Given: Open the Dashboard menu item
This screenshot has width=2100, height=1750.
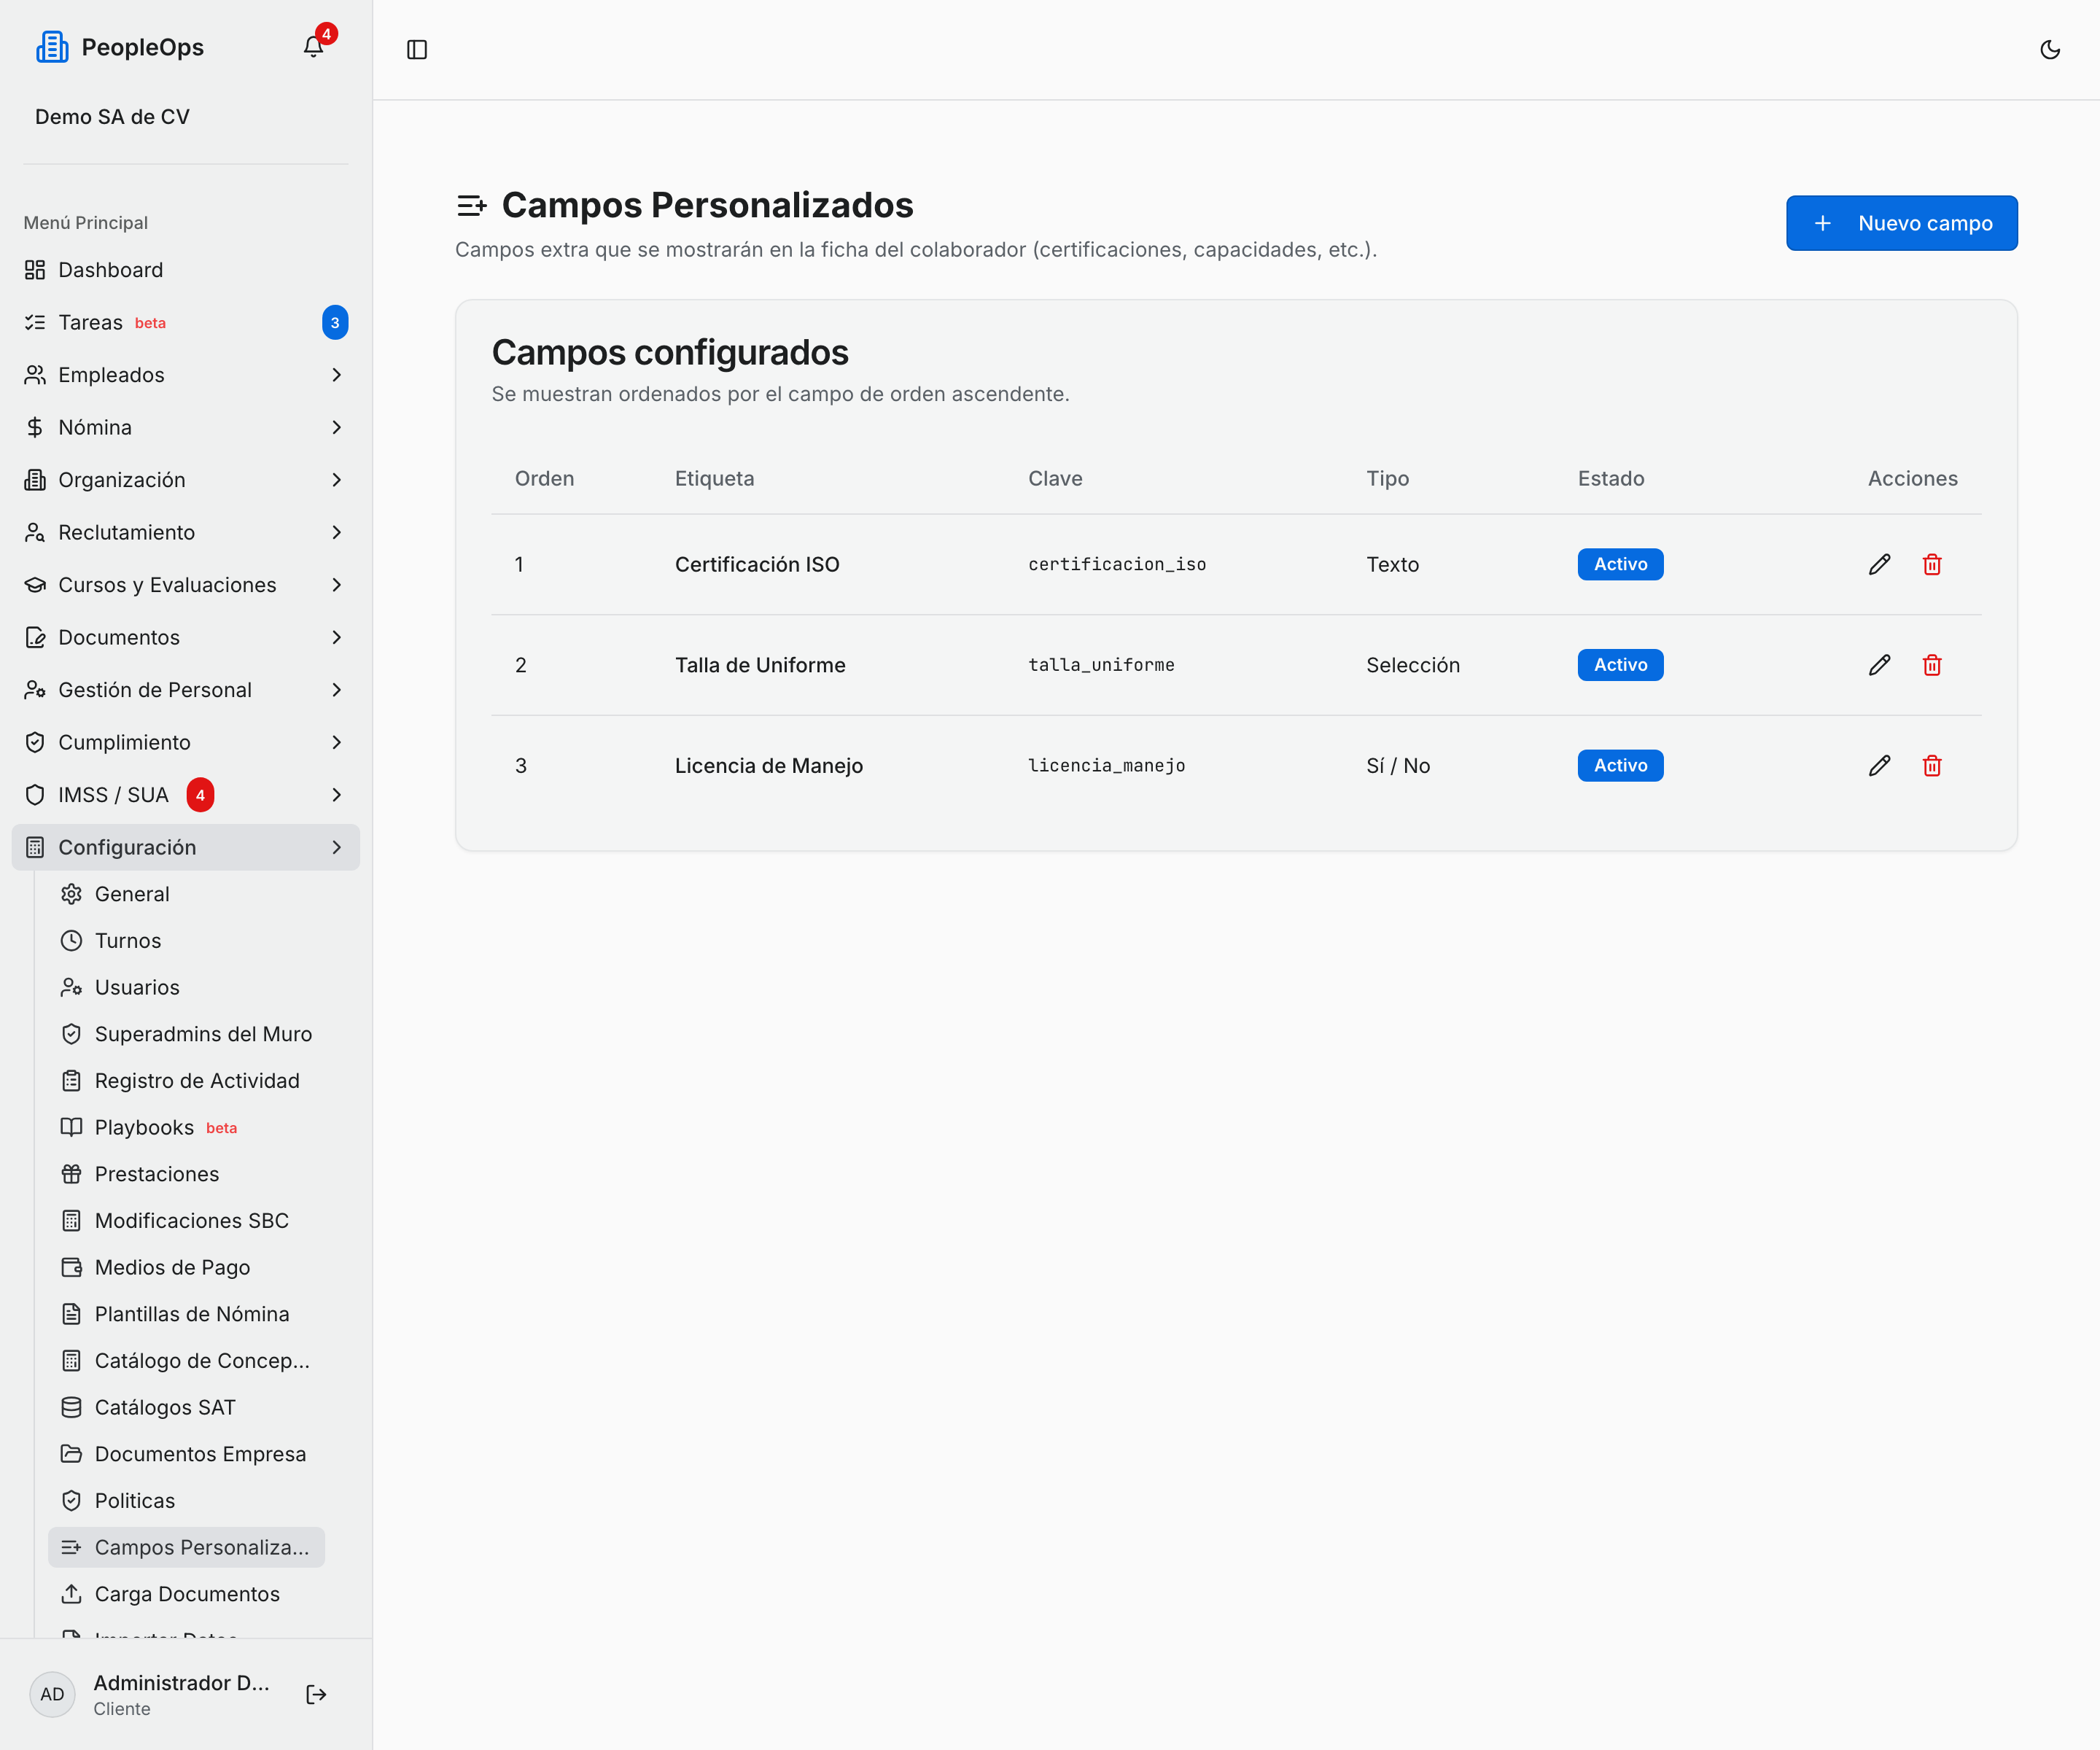Looking at the screenshot, I should point(186,270).
